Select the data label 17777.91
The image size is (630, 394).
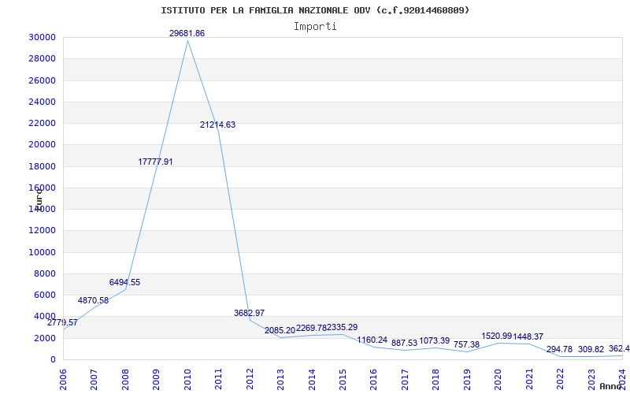click(x=155, y=162)
